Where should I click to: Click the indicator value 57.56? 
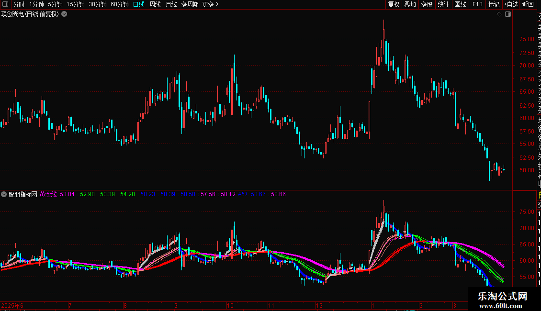point(208,194)
